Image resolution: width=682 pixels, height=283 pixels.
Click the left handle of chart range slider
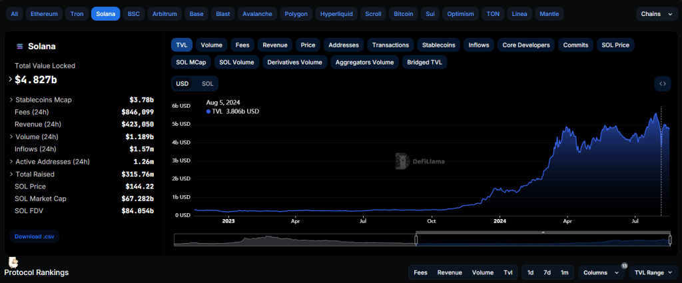coord(416,240)
